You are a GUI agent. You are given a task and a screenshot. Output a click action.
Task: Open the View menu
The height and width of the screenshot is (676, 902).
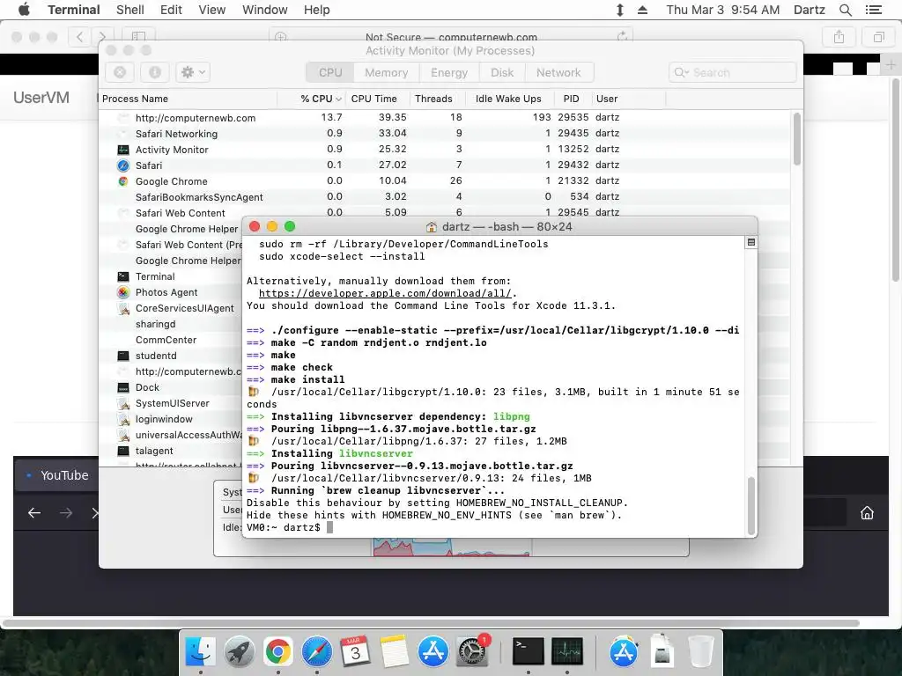click(211, 10)
